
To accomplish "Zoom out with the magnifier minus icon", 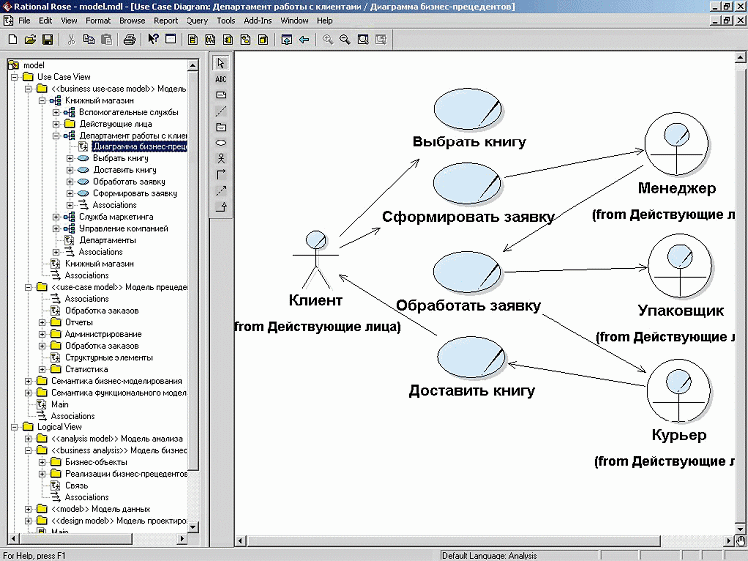I will point(345,40).
